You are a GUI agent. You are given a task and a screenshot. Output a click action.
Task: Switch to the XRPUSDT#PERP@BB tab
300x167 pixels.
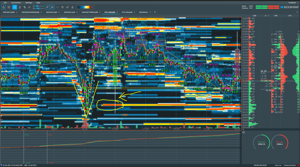point(90,12)
